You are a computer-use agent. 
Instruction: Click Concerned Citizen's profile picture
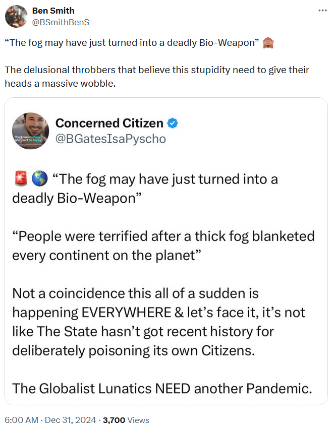[30, 130]
